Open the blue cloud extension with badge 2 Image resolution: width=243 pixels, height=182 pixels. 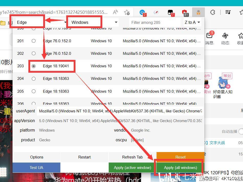coord(142,12)
